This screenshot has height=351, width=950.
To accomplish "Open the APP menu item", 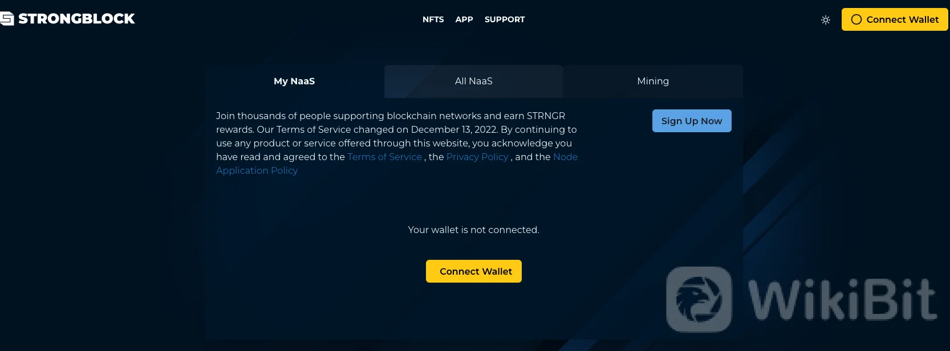I will [x=464, y=19].
